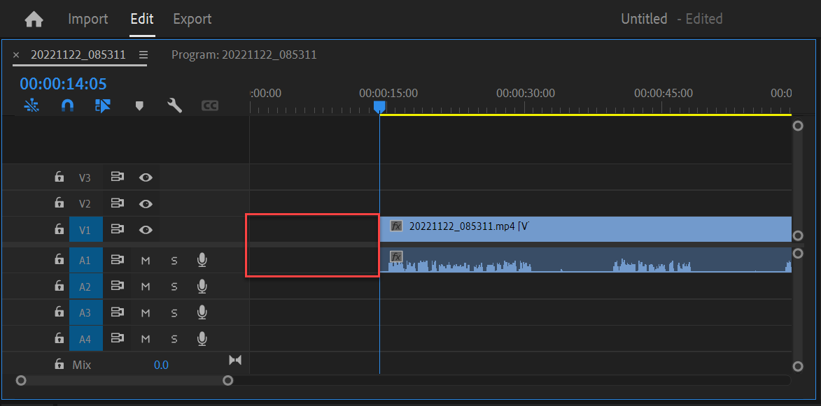Click the left handle of horizontal zoom bar
821x406 pixels.
tap(21, 380)
